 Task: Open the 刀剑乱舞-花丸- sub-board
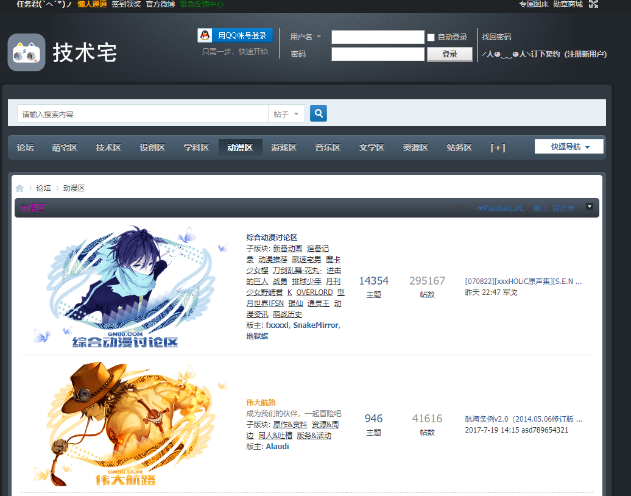click(297, 270)
